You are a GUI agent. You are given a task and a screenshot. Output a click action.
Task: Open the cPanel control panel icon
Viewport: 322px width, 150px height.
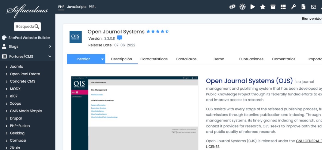[232, 7]
